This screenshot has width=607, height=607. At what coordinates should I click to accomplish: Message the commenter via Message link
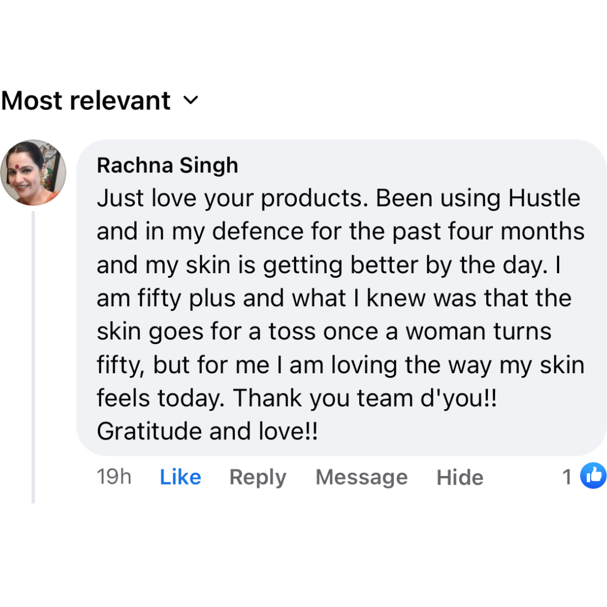click(361, 477)
